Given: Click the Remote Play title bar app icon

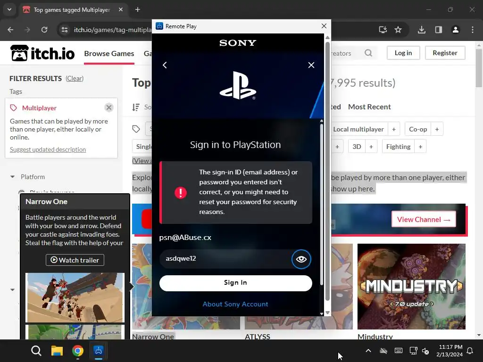Looking at the screenshot, I should tap(159, 26).
